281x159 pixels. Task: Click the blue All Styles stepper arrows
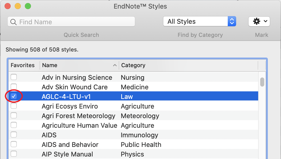click(x=232, y=21)
